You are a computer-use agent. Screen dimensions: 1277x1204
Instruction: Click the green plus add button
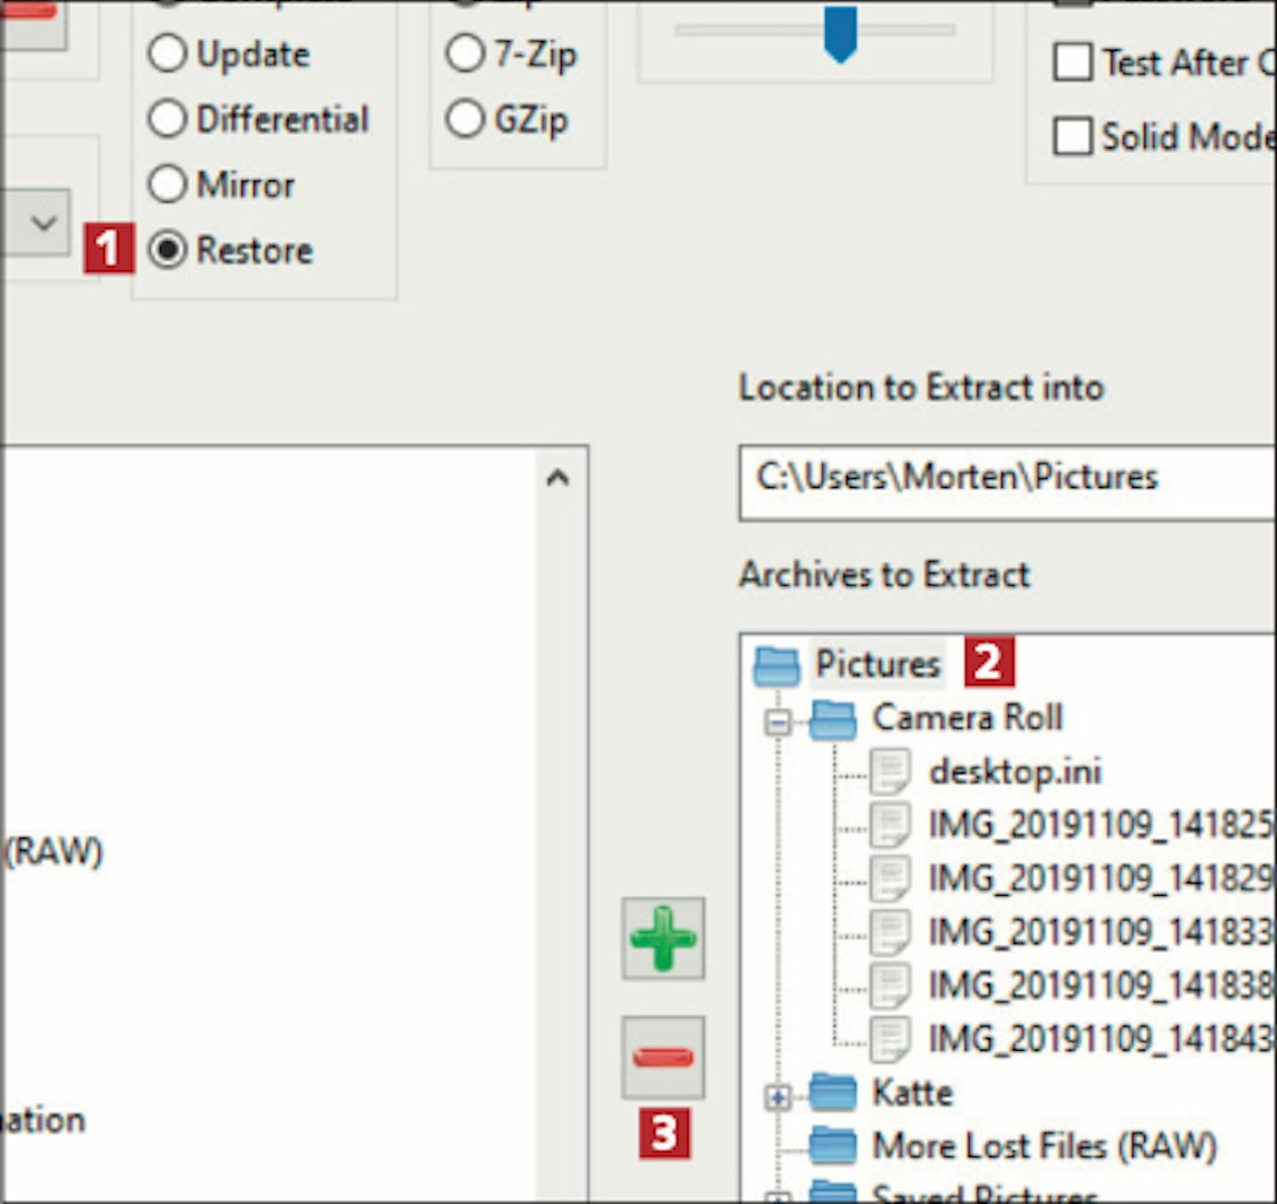click(662, 938)
